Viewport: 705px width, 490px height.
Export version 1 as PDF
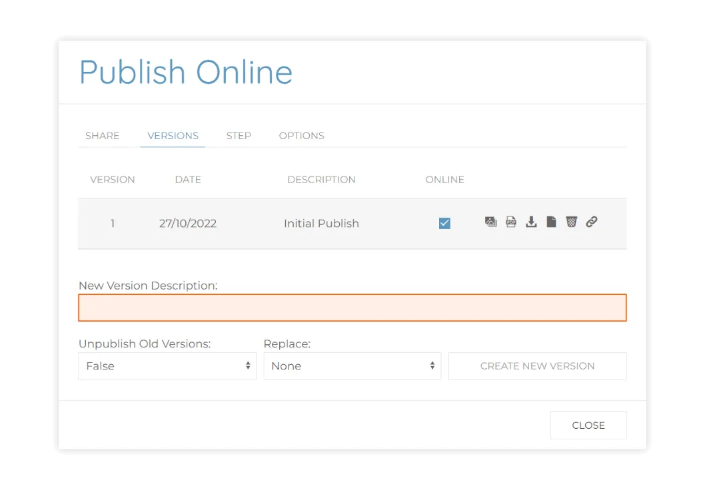click(x=511, y=222)
